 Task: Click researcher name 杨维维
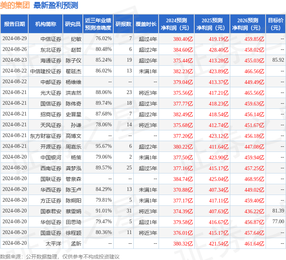[x=74, y=82]
